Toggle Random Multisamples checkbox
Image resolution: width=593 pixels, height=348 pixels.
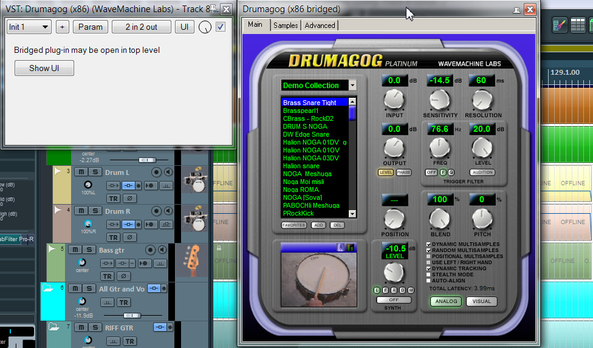[428, 250]
